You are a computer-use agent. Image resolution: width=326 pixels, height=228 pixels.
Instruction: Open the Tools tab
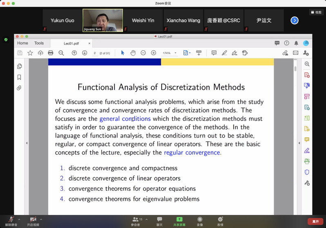tap(39, 43)
